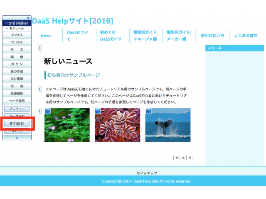
Task: Click the up triangle page-top icon
Action: pos(183,158)
